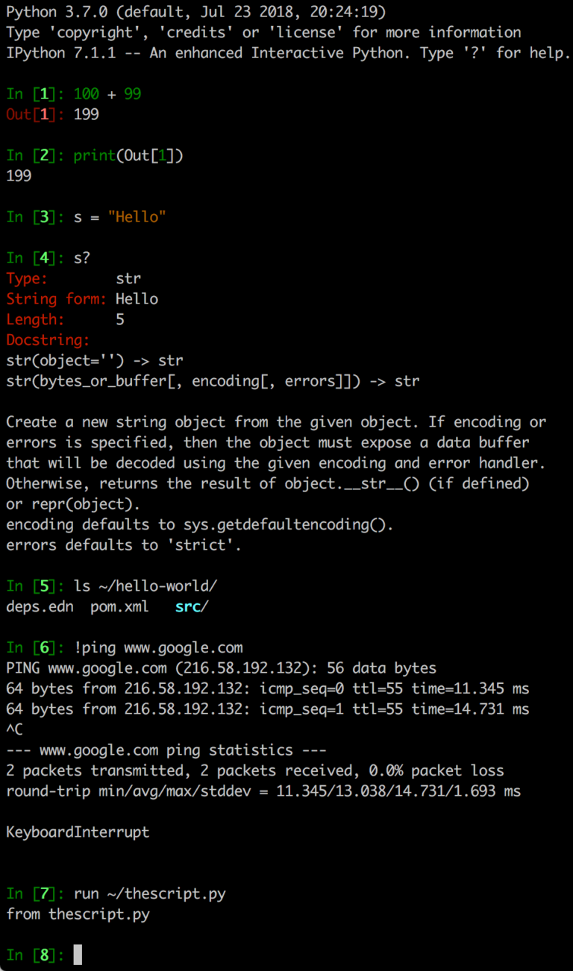The width and height of the screenshot is (573, 971).
Task: Click the run ~/thescript.py command
Action: click(x=149, y=893)
